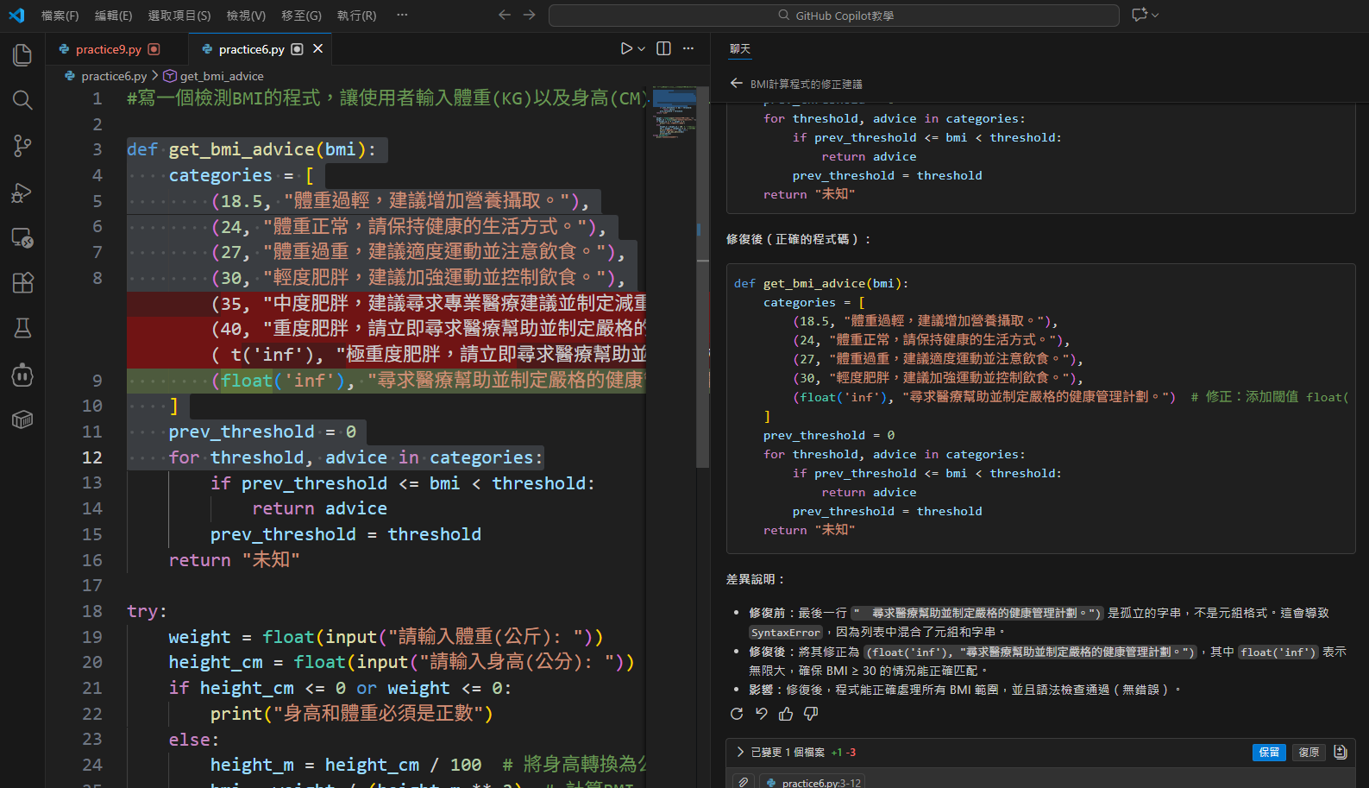Viewport: 1369px width, 788px height.
Task: Give thumbs up to chat response
Action: [x=786, y=714]
